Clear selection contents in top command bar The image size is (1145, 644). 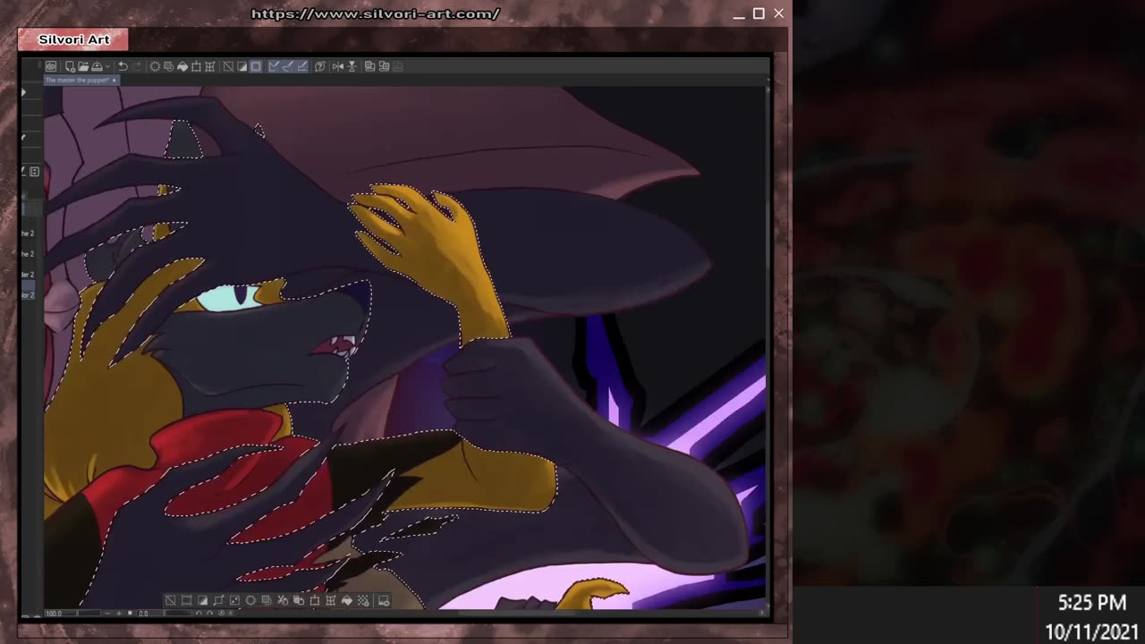pyautogui.click(x=155, y=66)
